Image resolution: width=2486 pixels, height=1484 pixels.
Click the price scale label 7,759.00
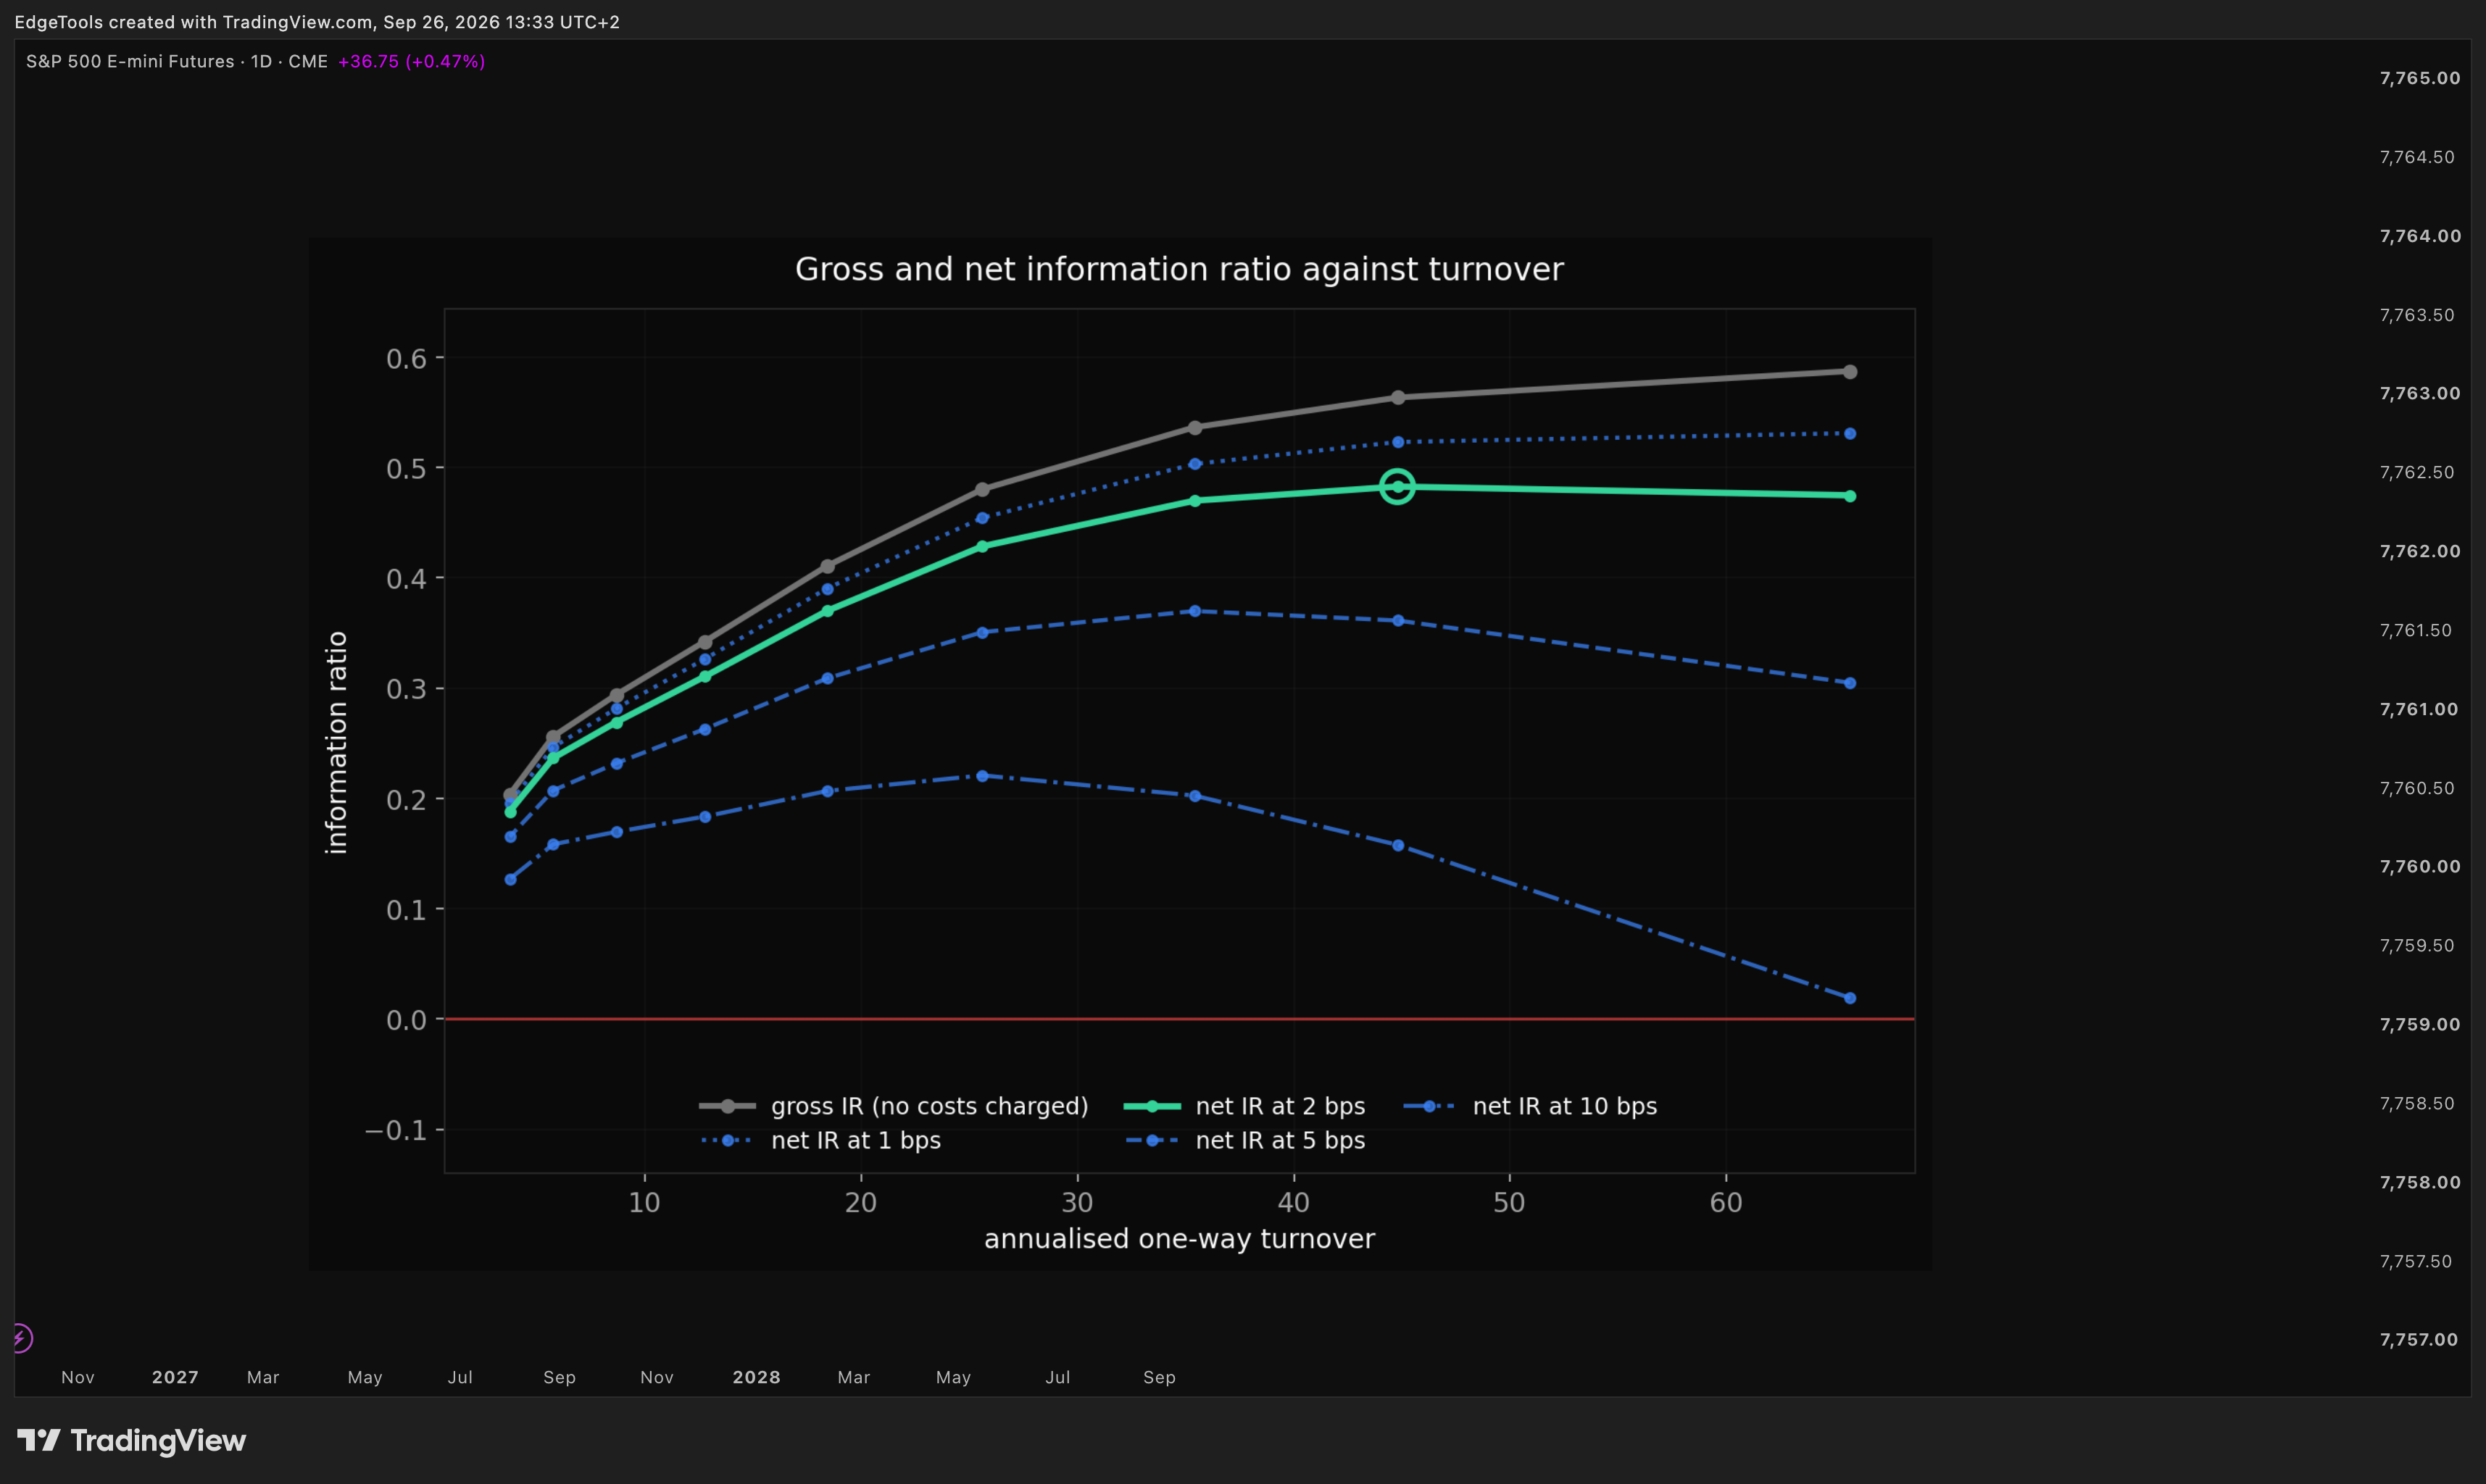2420,1024
